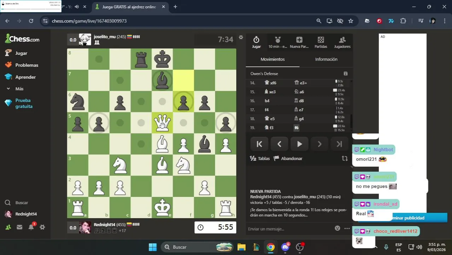Play through the moves automatically
The width and height of the screenshot is (452, 255).
coord(300,144)
